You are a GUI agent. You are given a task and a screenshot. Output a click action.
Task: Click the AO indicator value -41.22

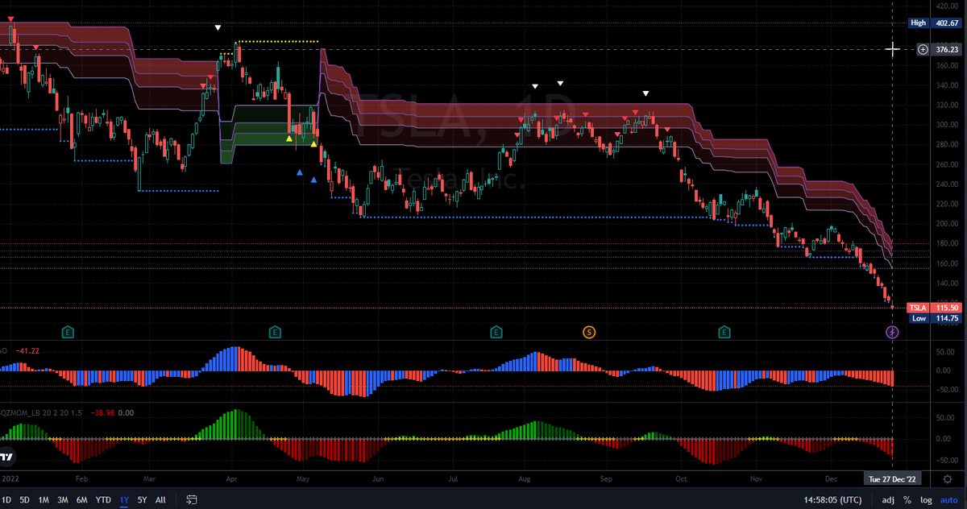(27, 351)
